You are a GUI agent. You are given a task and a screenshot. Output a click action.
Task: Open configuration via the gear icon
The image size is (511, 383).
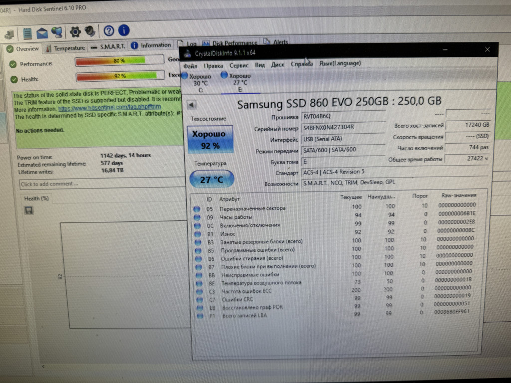(x=75, y=32)
